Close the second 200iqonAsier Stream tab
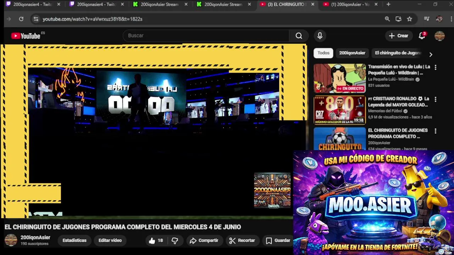The height and width of the screenshot is (255, 454). [x=249, y=4]
